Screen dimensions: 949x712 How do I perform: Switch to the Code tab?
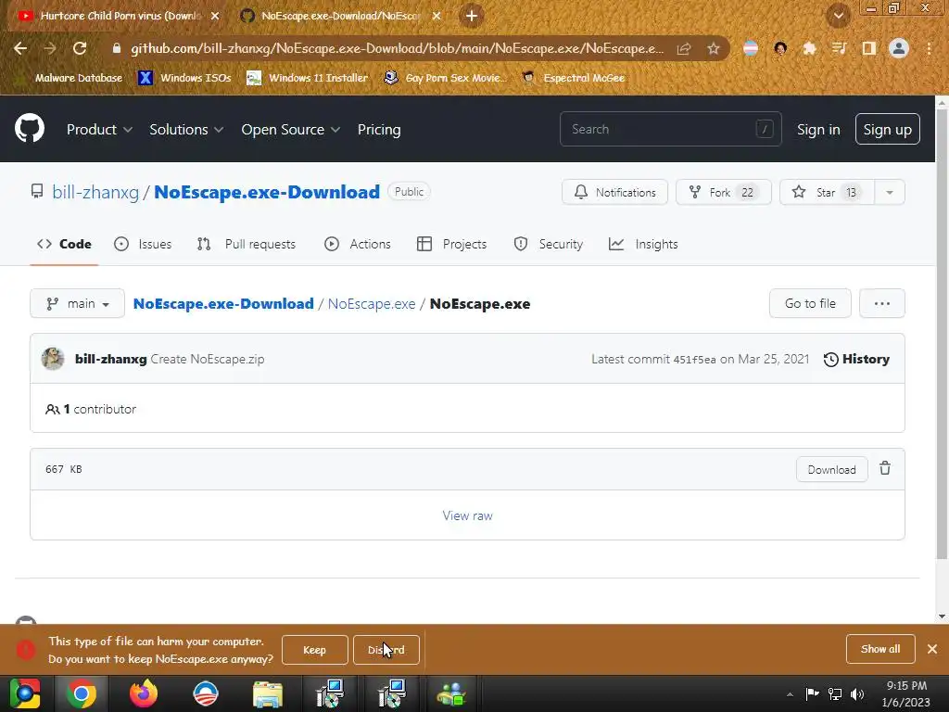64,244
